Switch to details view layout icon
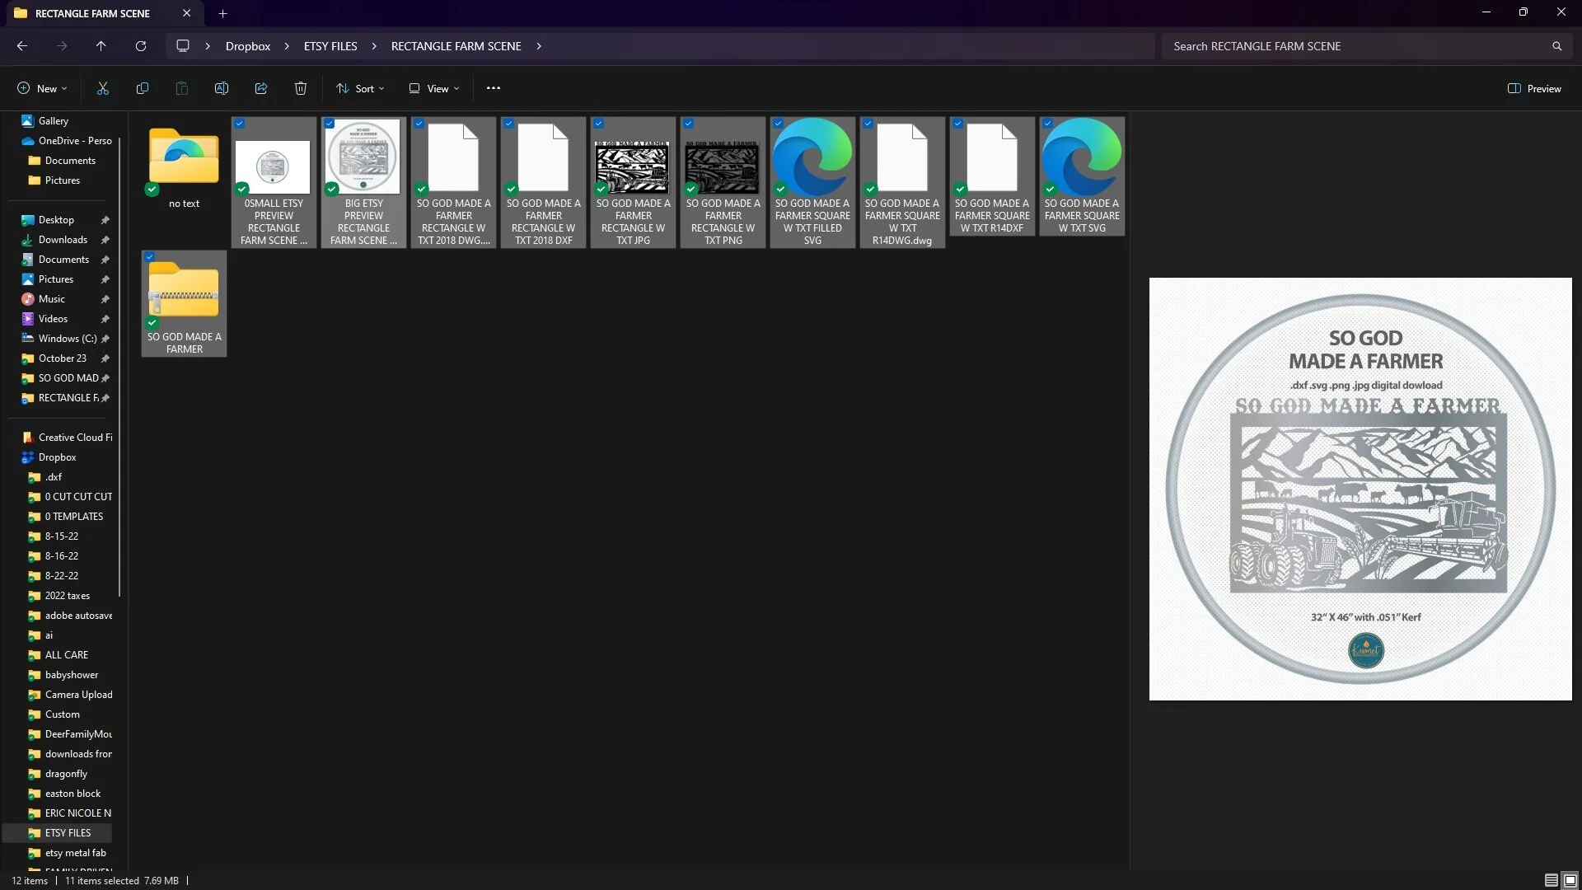This screenshot has height=890, width=1582. point(1551,880)
